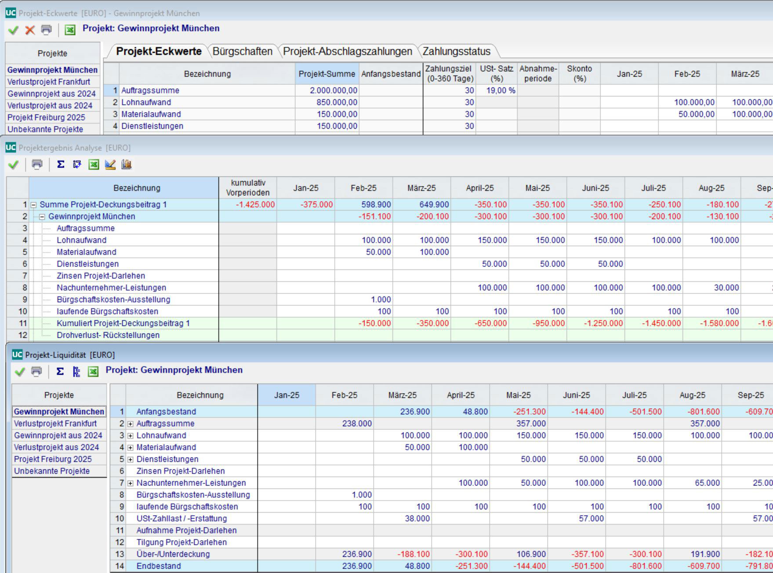Switch to the Bürgschaften tab
The height and width of the screenshot is (573, 773).
pyautogui.click(x=242, y=51)
